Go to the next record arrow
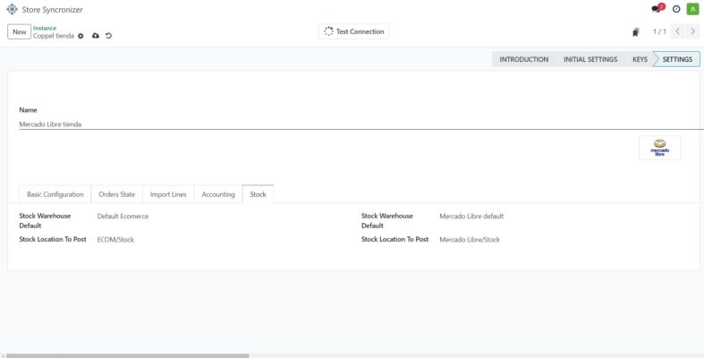 692,31
